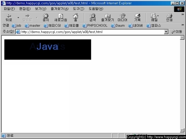Open the 네이버 favorite link
This screenshot has height=139, width=186.
(x=135, y=25)
